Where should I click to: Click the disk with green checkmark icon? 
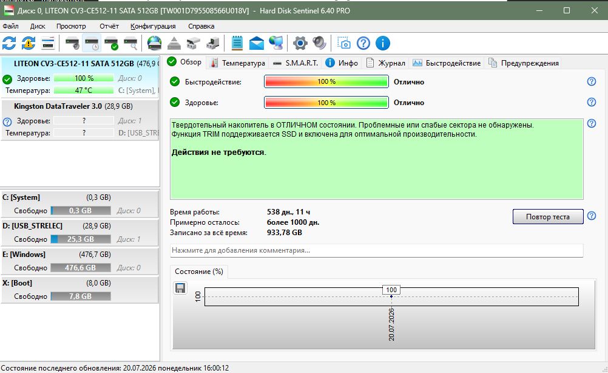click(x=111, y=43)
